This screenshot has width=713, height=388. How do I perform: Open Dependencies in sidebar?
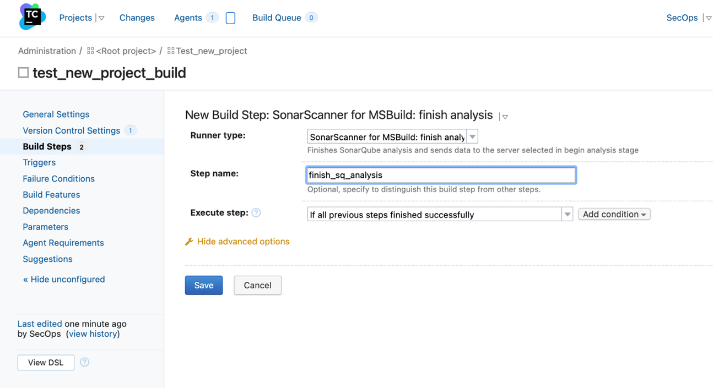51,210
